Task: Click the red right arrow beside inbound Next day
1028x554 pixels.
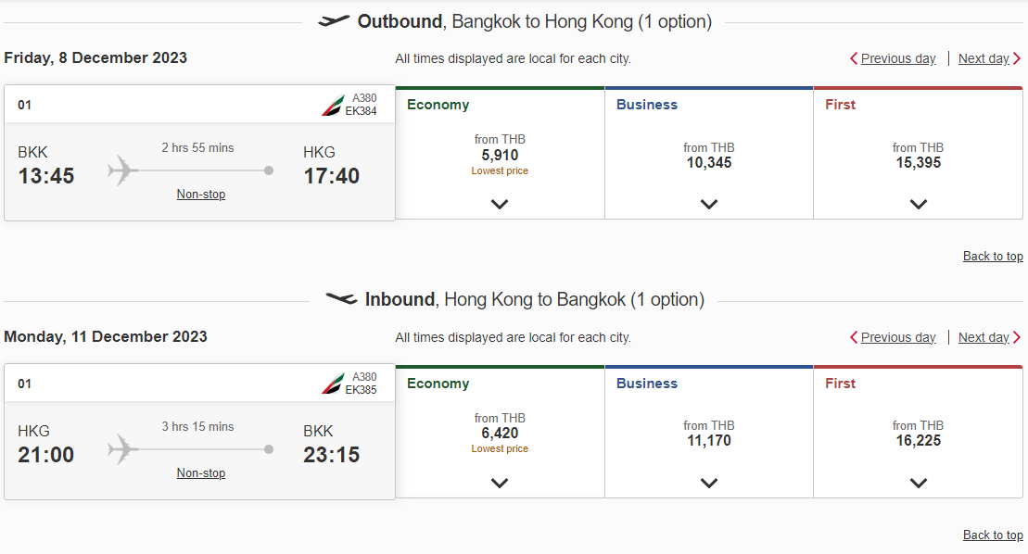Action: tap(1017, 337)
